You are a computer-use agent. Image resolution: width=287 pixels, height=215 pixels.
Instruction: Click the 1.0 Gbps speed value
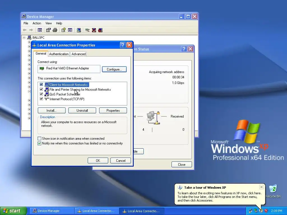(178, 83)
